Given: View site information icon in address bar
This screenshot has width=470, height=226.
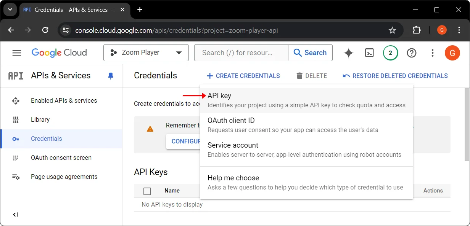Looking at the screenshot, I should (x=66, y=30).
